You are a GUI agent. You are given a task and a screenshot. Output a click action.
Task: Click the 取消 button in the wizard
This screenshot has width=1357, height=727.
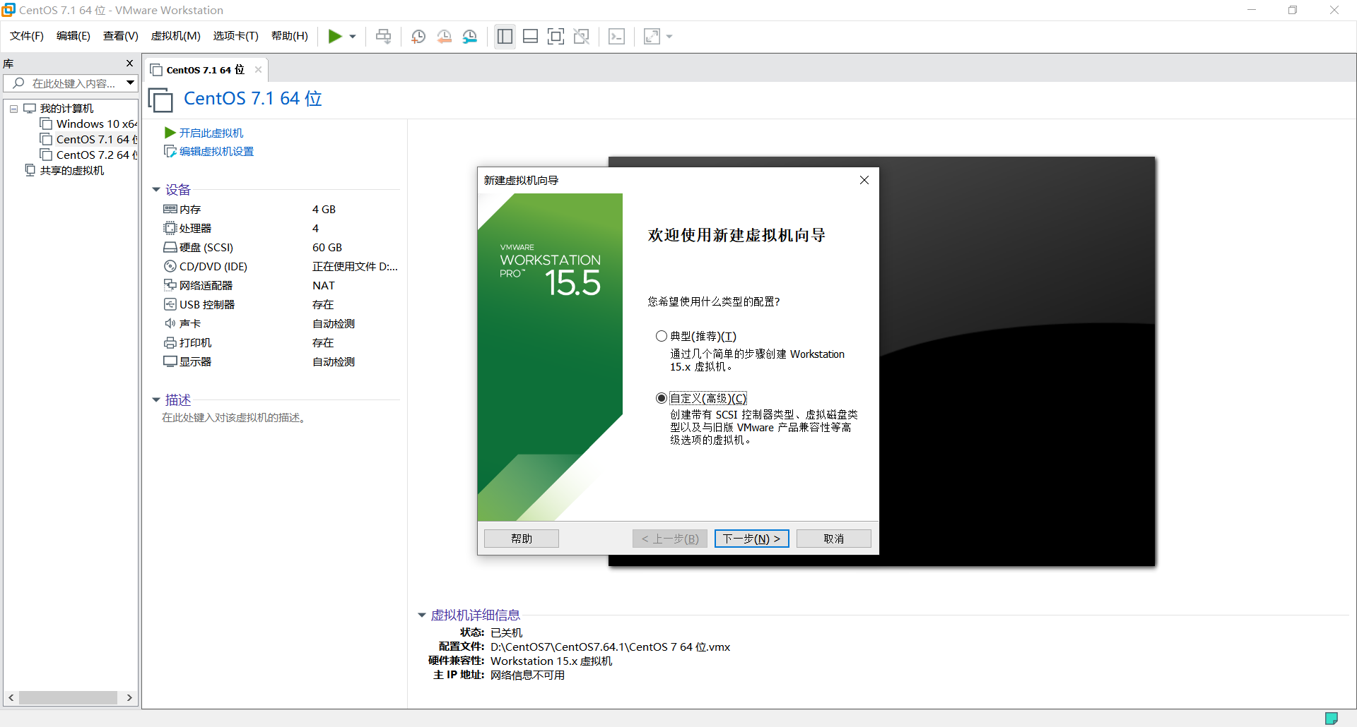(x=834, y=539)
